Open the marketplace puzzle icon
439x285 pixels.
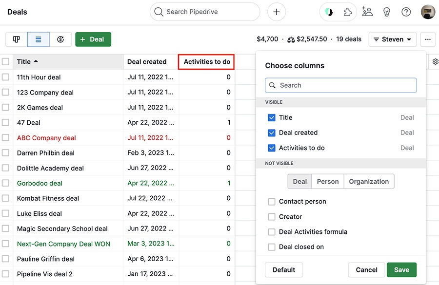(x=347, y=12)
